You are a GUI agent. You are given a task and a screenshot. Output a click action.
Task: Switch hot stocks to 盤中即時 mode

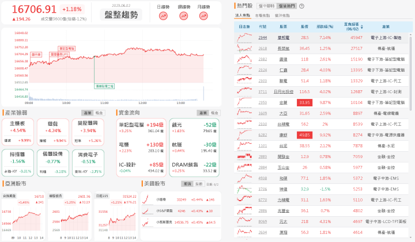pos(266,6)
